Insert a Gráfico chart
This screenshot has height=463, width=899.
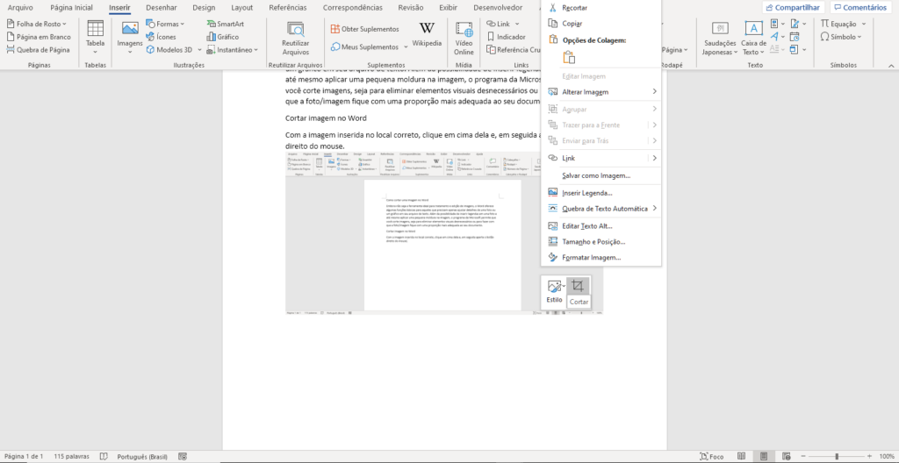click(222, 37)
